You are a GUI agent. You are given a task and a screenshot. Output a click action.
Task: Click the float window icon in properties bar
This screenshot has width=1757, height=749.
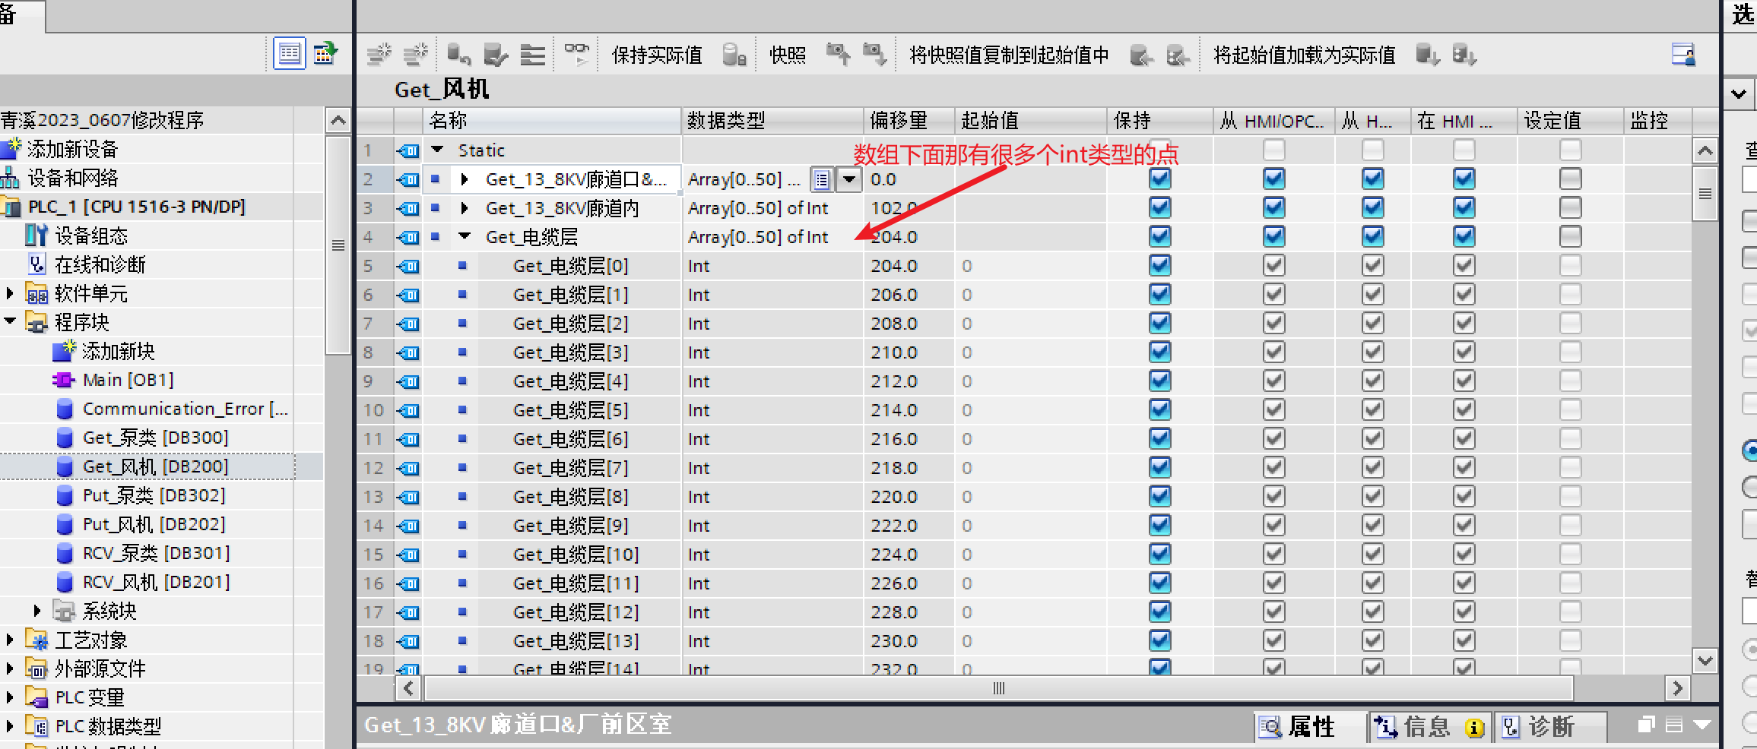tap(1646, 725)
